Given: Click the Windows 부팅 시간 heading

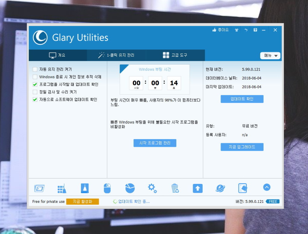Looking at the screenshot, I should click(x=155, y=69).
